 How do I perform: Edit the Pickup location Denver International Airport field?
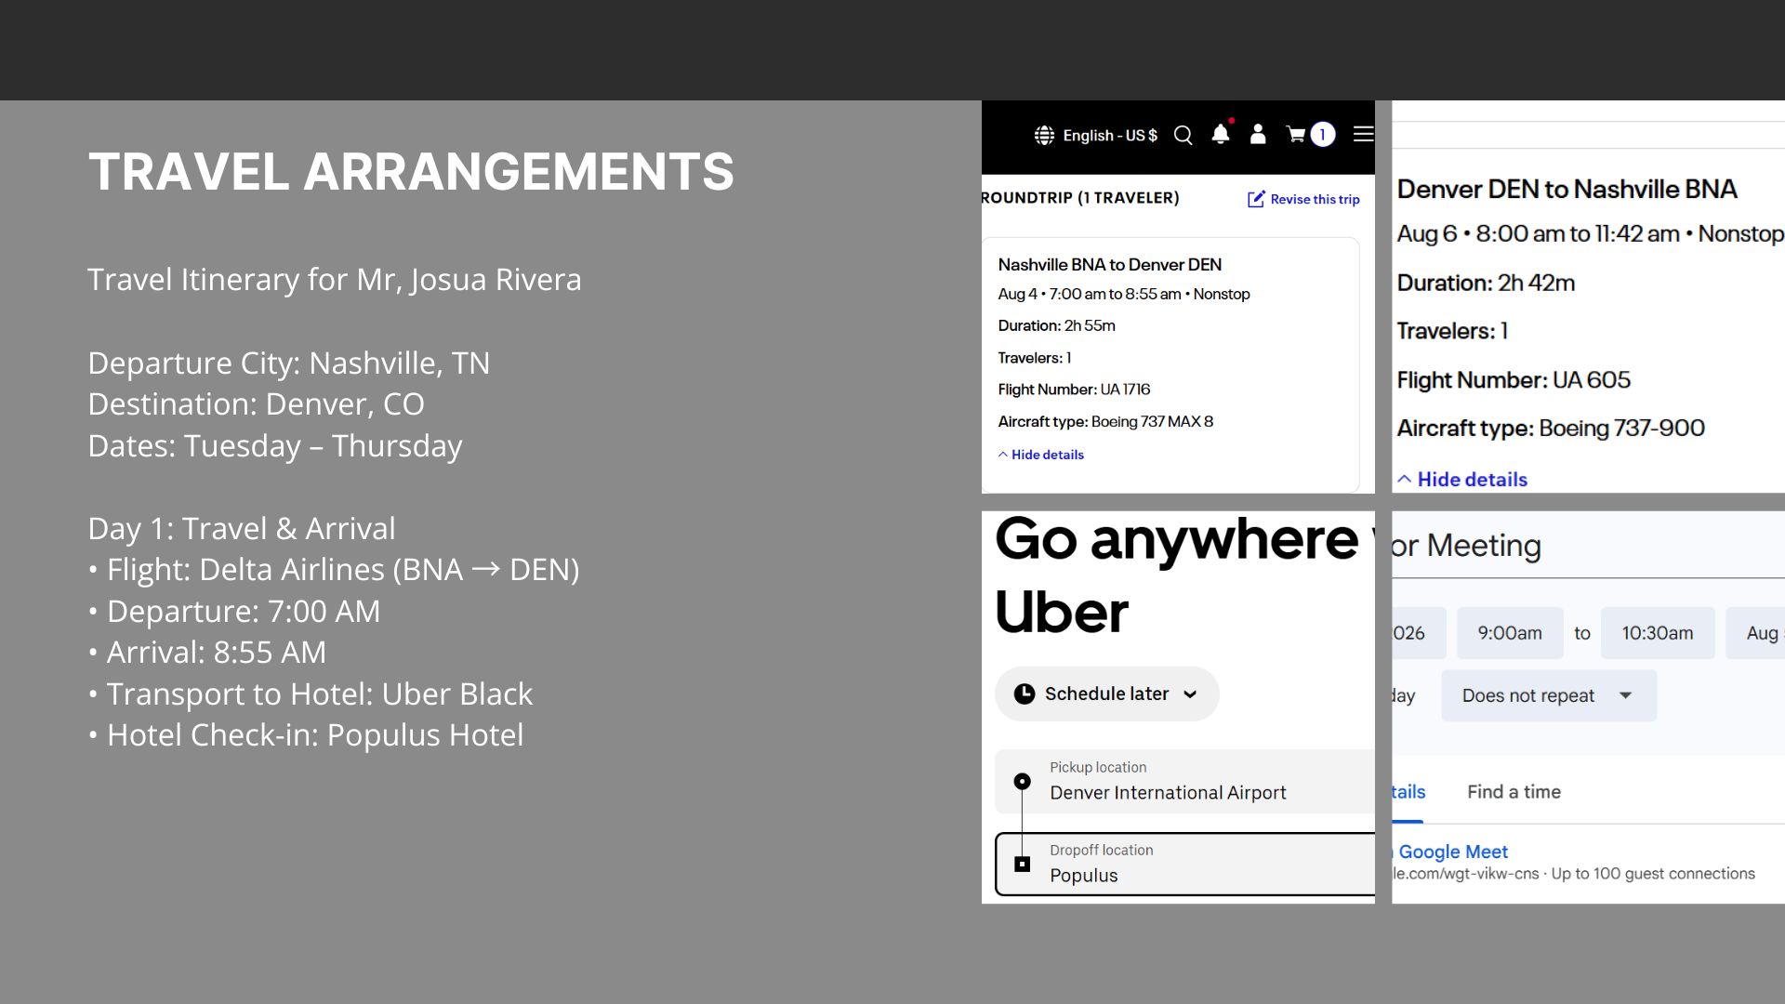point(1184,781)
